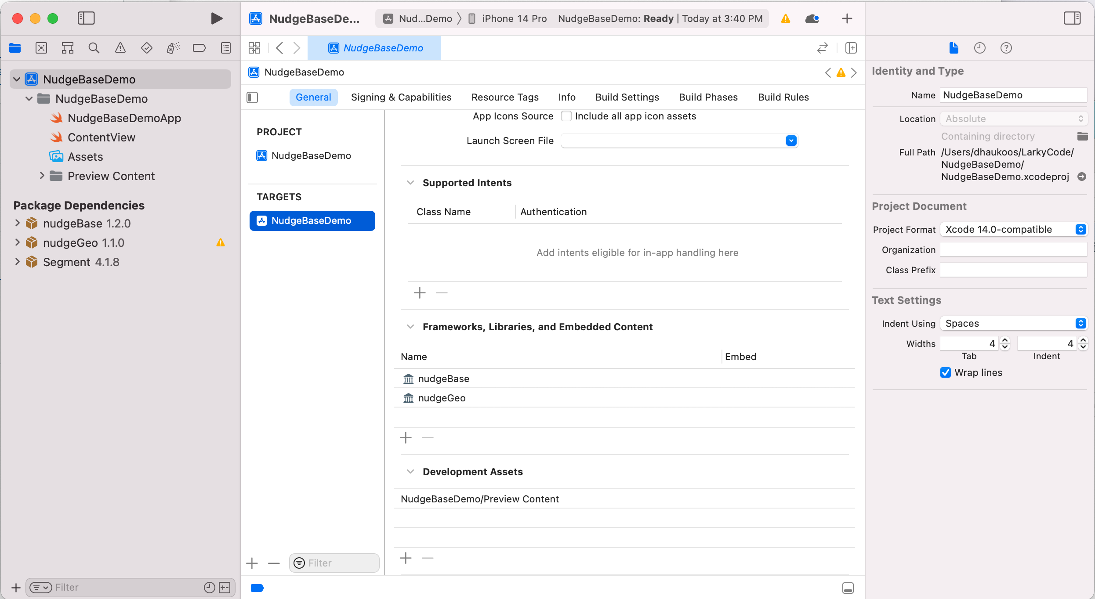The image size is (1095, 599).
Task: Open the Report navigator
Action: [226, 48]
